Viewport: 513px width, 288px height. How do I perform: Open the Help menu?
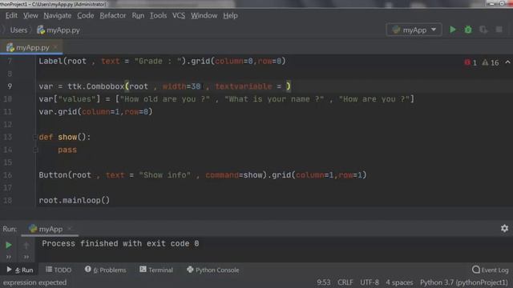point(230,15)
